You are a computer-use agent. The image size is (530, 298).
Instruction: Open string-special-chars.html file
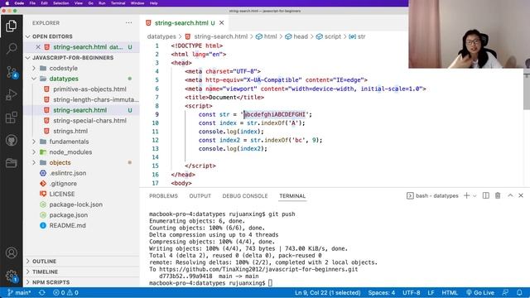point(89,121)
